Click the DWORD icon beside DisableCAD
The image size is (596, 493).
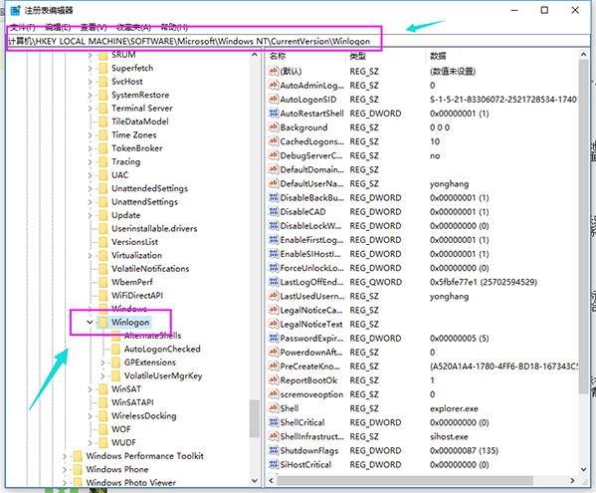(273, 211)
